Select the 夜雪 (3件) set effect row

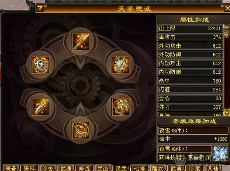pyautogui.click(x=193, y=130)
